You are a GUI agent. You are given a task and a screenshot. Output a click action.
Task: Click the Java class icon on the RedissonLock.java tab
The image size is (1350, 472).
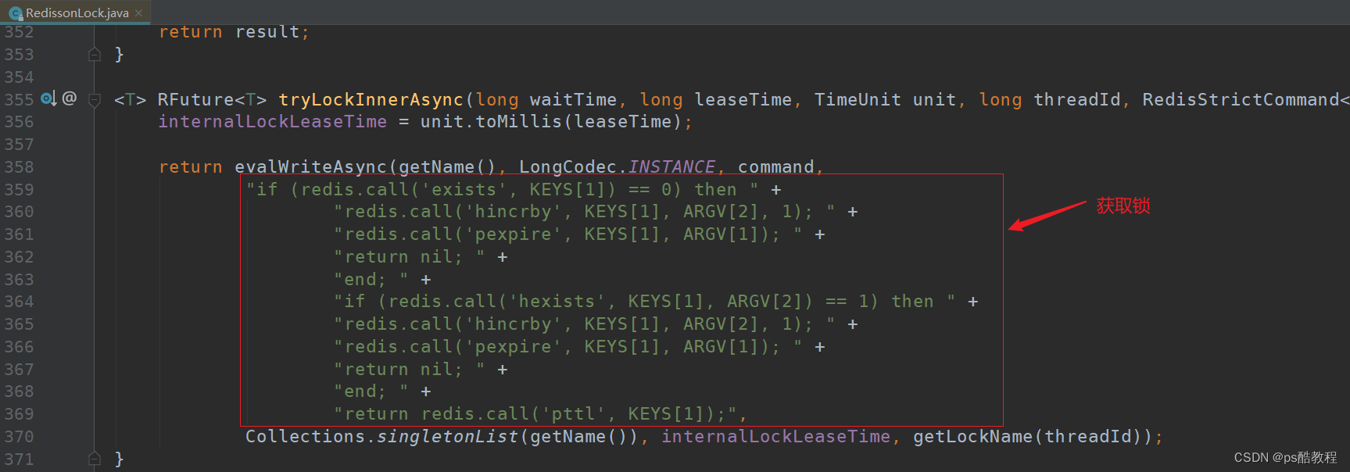tap(15, 13)
